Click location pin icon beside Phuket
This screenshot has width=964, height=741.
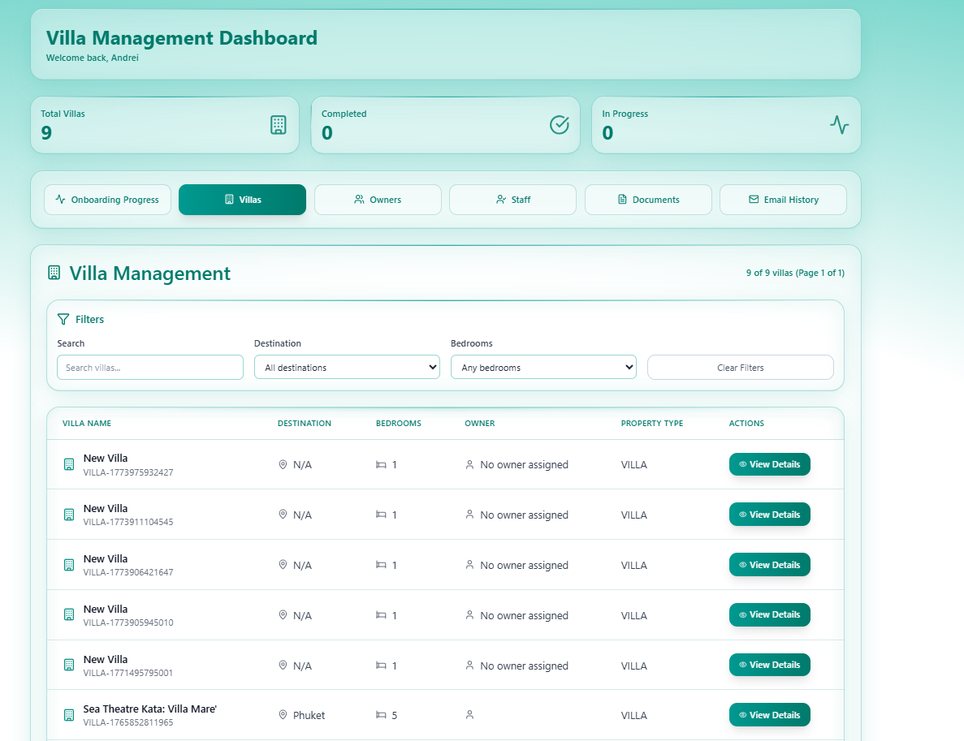pyautogui.click(x=283, y=714)
